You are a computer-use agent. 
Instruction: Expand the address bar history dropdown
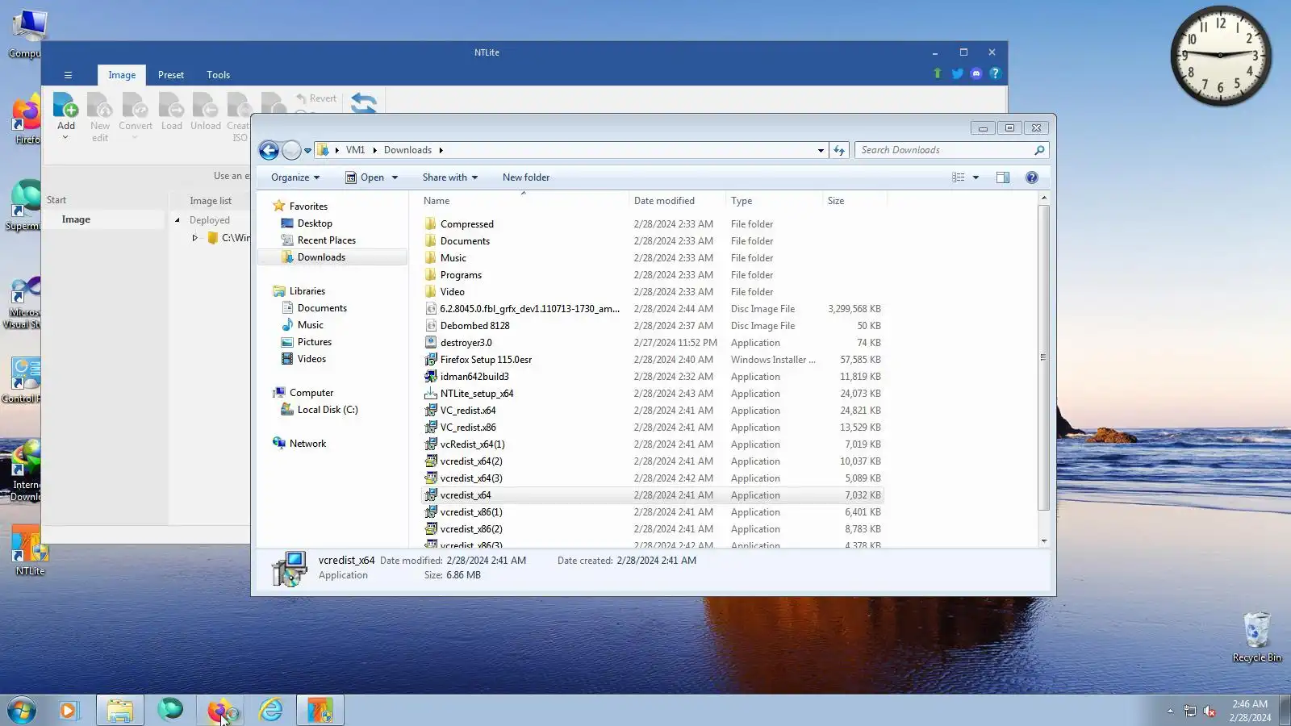pos(821,150)
